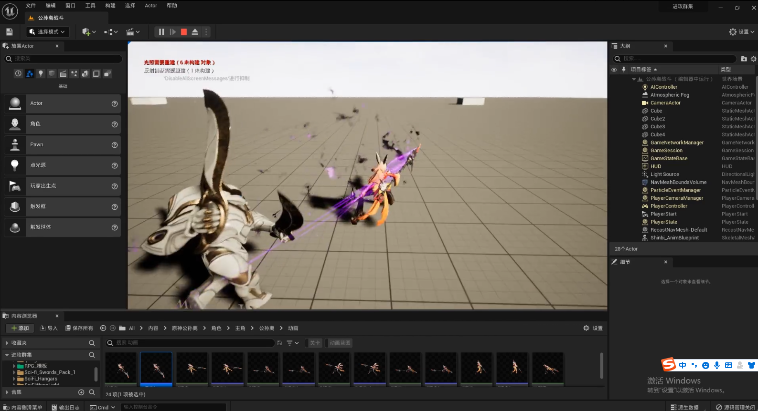This screenshot has height=411, width=758.
Task: Open the Blueprints toolbar dropdown
Action: point(111,32)
